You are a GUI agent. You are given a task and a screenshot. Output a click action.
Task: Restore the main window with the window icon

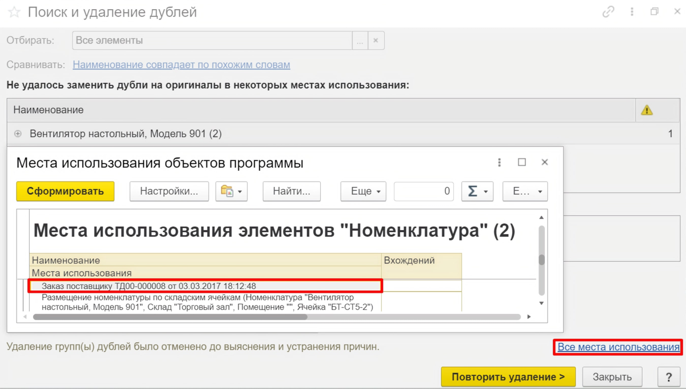click(x=655, y=12)
